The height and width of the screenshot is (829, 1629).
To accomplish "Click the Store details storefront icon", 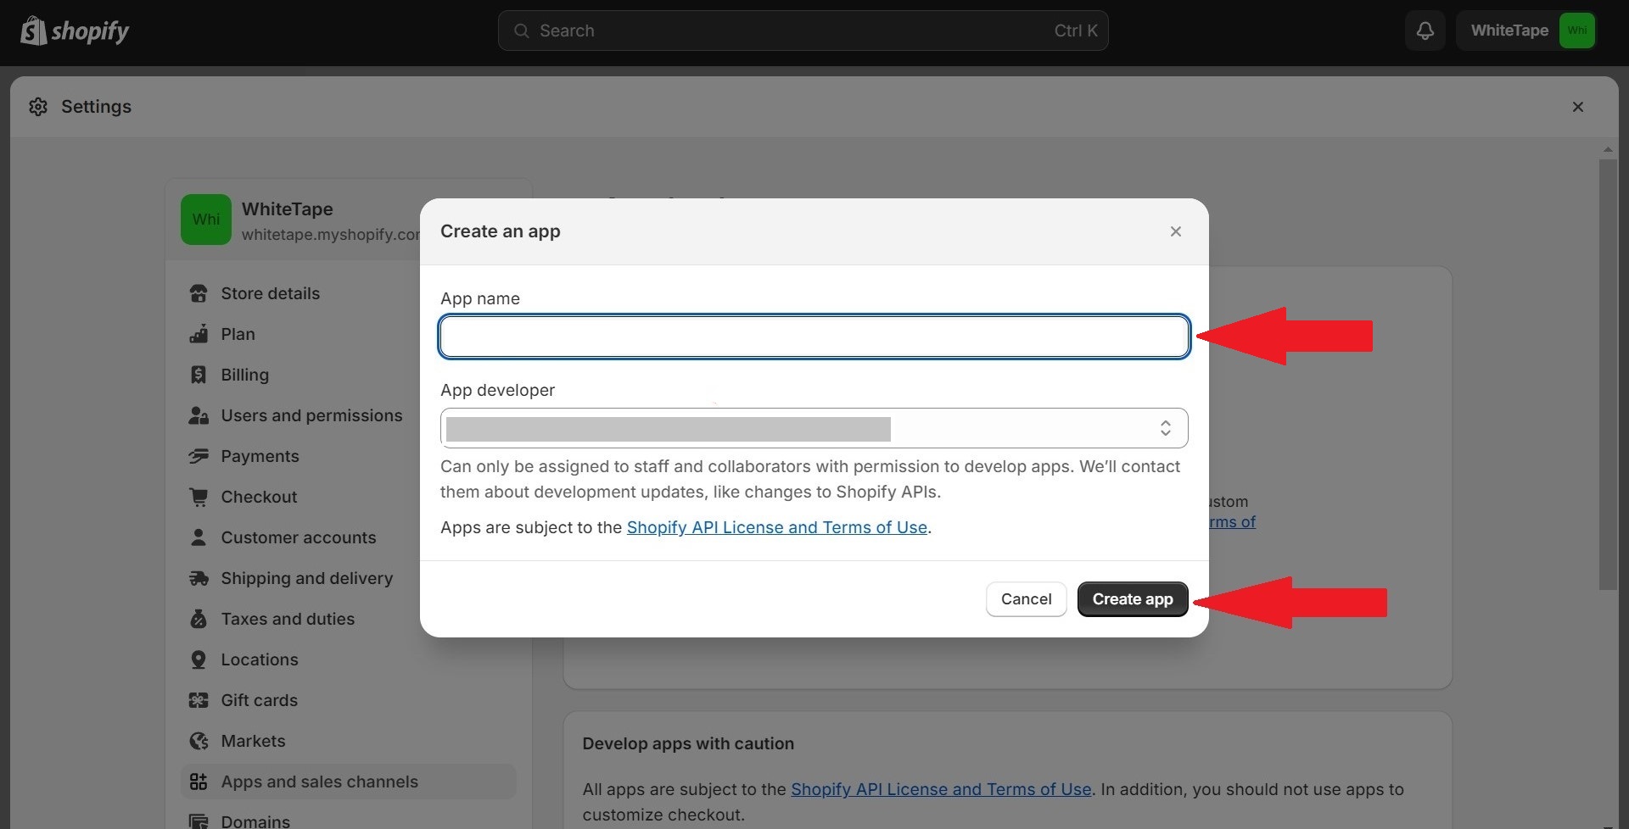I will [x=199, y=293].
